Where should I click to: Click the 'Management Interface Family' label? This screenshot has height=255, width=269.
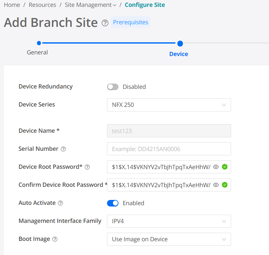click(x=60, y=221)
